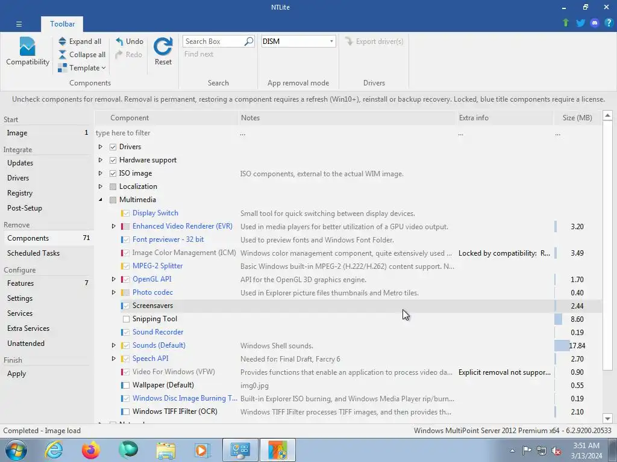Open the Twitter icon link
The image size is (617, 462).
(580, 23)
